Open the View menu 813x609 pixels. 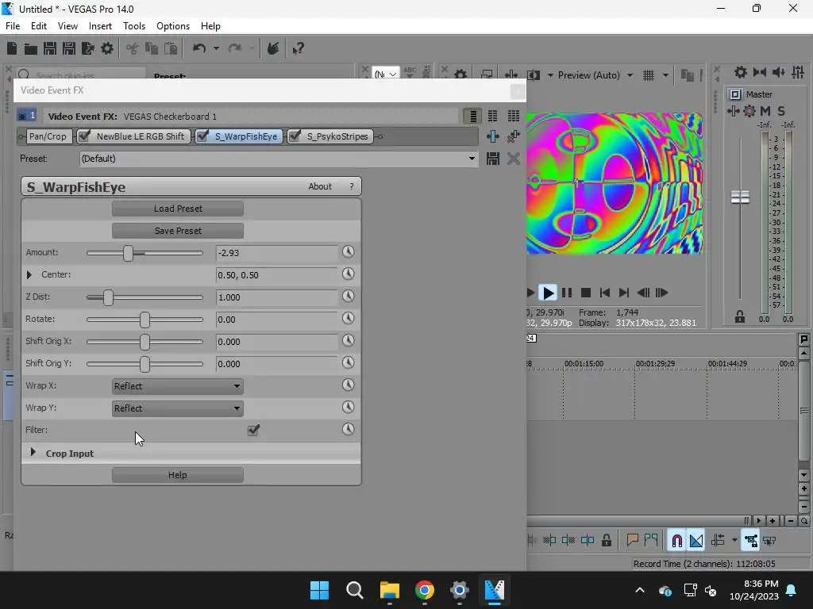(x=67, y=26)
